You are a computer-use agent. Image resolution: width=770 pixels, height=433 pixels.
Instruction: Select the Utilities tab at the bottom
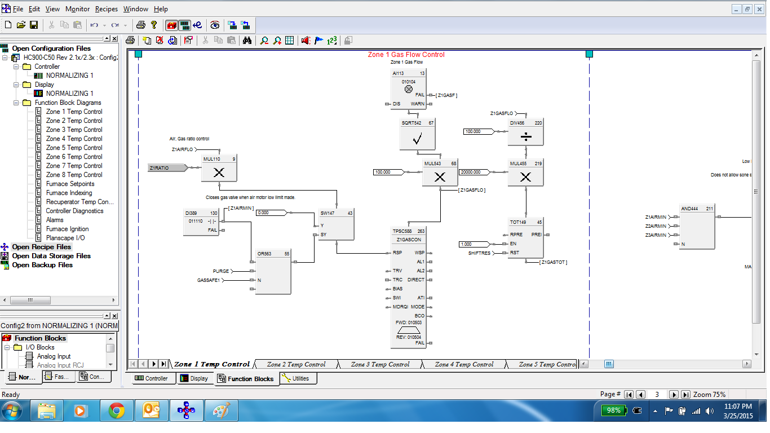click(298, 378)
